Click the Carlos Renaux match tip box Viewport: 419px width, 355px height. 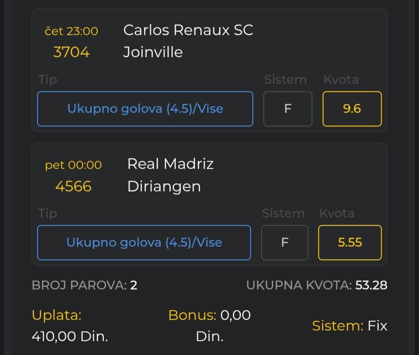click(145, 109)
